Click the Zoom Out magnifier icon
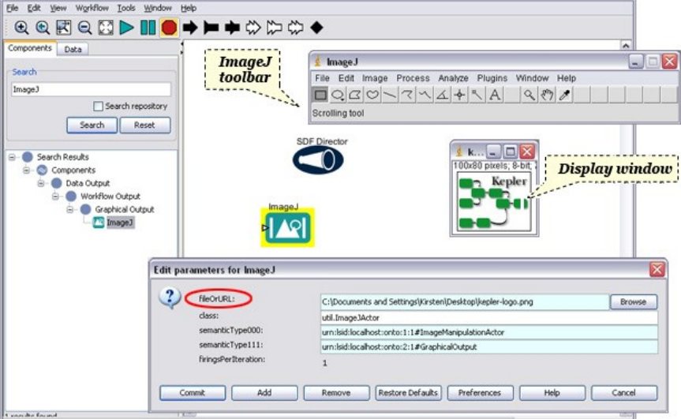 click(x=84, y=28)
